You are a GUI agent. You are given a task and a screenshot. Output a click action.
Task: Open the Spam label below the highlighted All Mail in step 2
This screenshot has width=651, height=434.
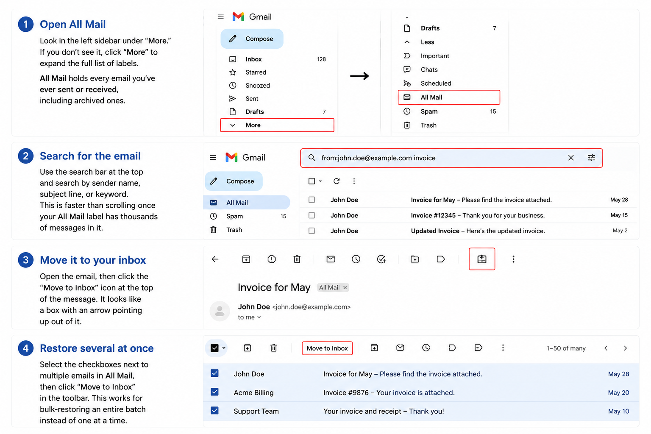coord(247,216)
